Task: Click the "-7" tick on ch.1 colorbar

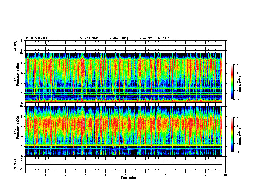Action: [237, 73]
